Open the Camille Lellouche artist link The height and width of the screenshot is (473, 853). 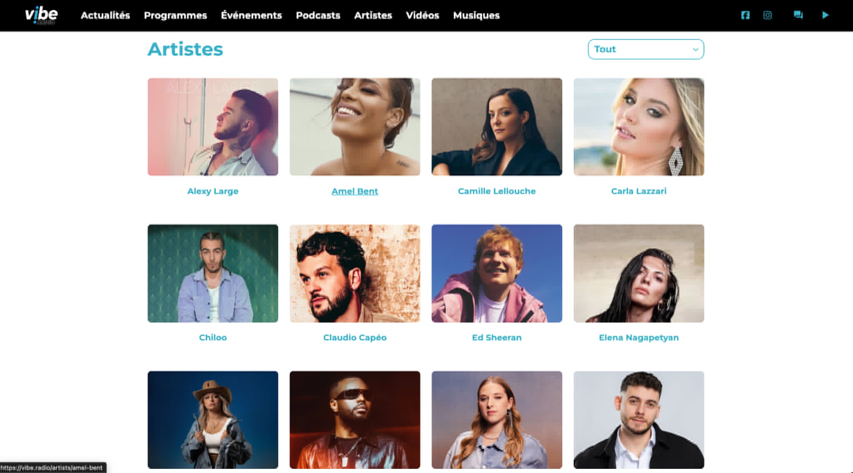coord(496,191)
